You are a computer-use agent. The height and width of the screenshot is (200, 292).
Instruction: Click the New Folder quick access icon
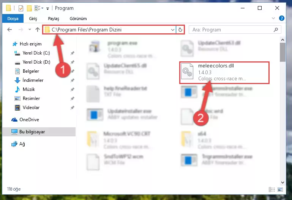click(29, 8)
